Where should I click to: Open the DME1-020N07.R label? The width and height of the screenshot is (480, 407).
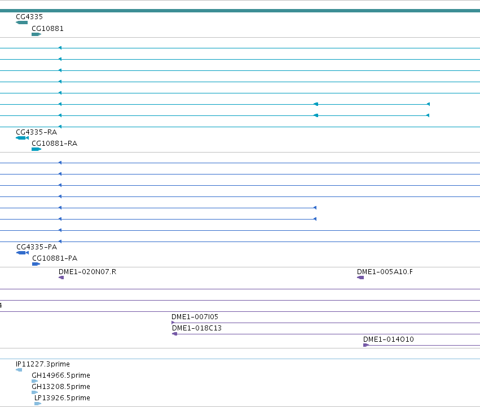87,272
